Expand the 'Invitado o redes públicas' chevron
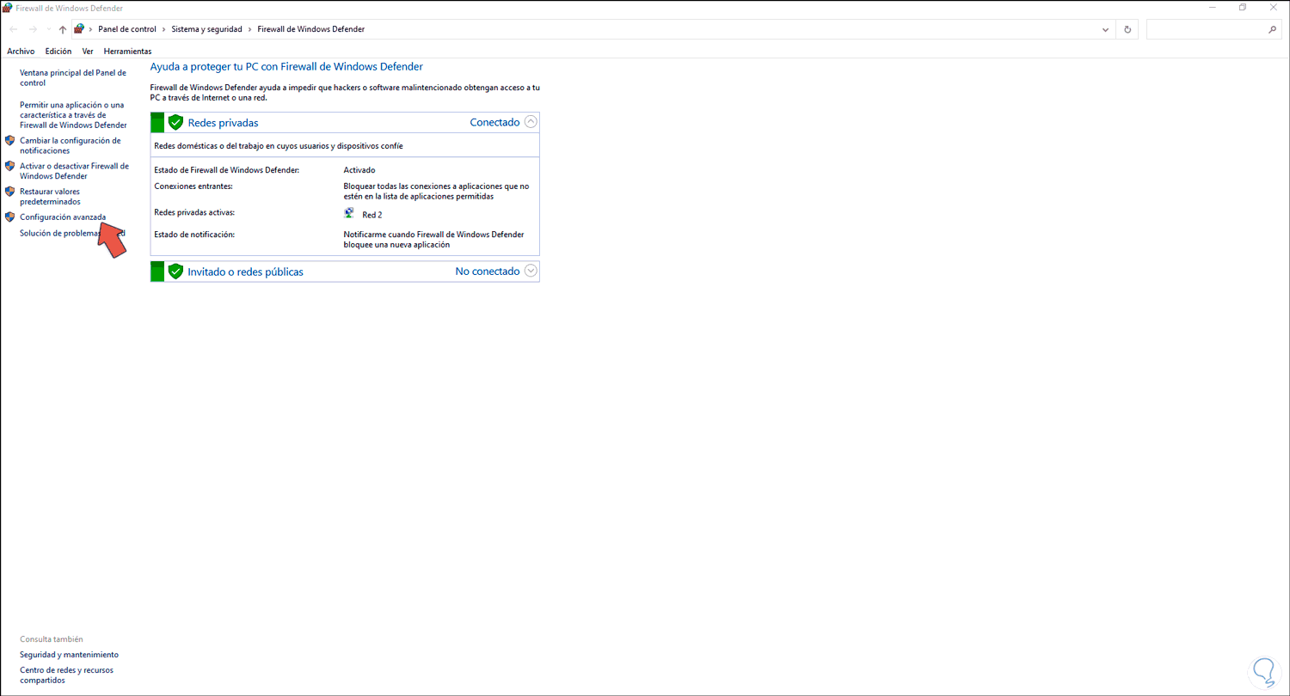 531,271
